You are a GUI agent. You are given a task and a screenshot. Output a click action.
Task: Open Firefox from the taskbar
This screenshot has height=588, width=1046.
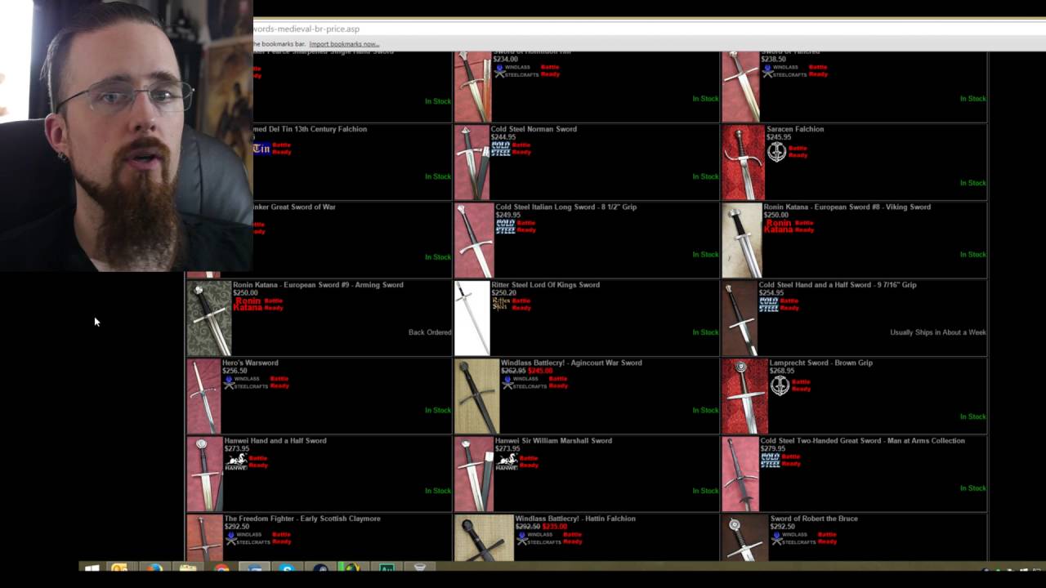(154, 568)
